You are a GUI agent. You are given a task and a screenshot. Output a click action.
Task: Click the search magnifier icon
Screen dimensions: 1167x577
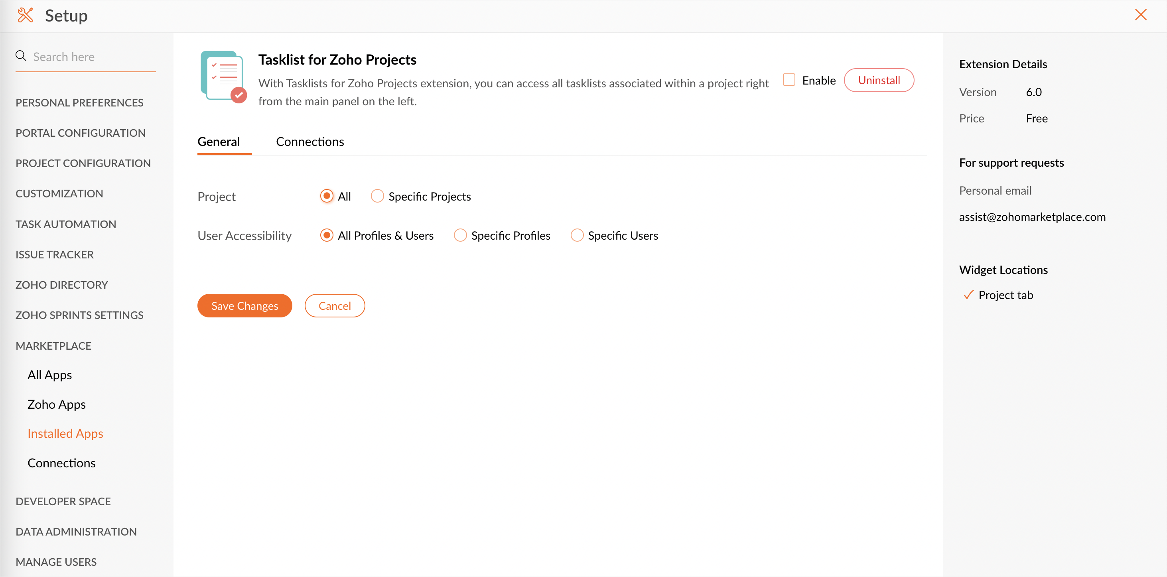coord(21,56)
